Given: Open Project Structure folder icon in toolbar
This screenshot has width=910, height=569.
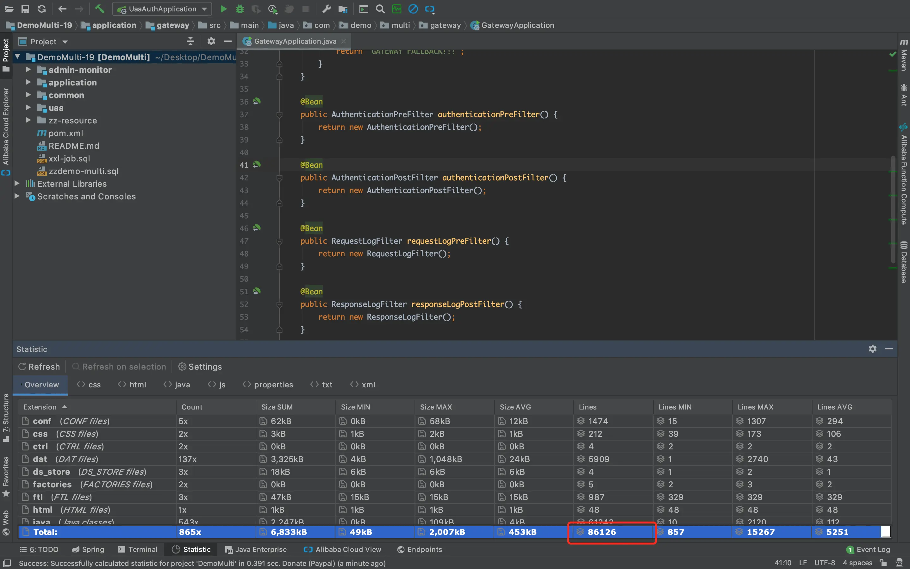Looking at the screenshot, I should (343, 9).
